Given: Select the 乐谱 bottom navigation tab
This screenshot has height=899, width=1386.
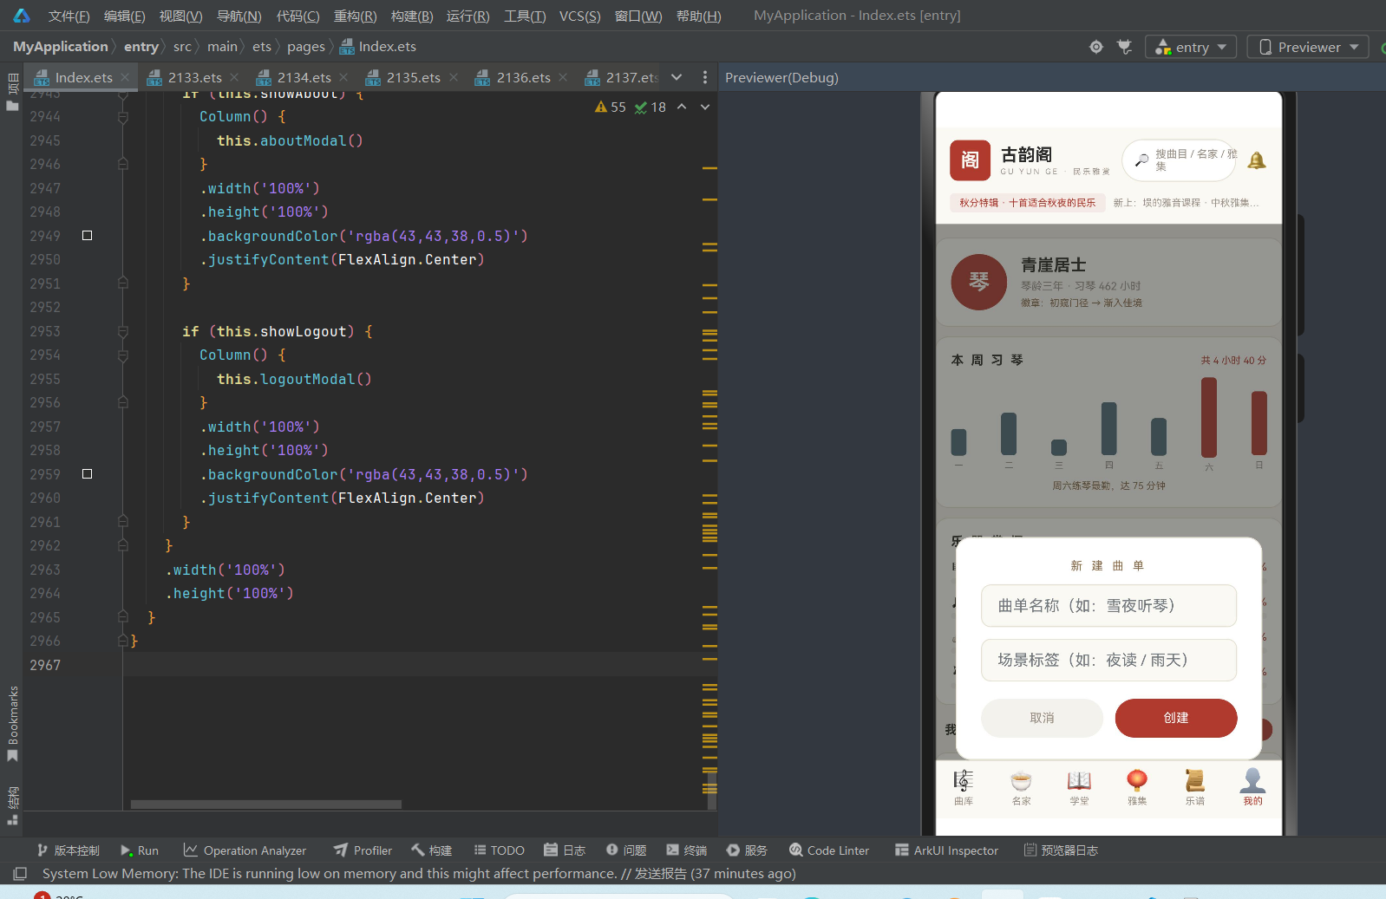Looking at the screenshot, I should pyautogui.click(x=1195, y=787).
